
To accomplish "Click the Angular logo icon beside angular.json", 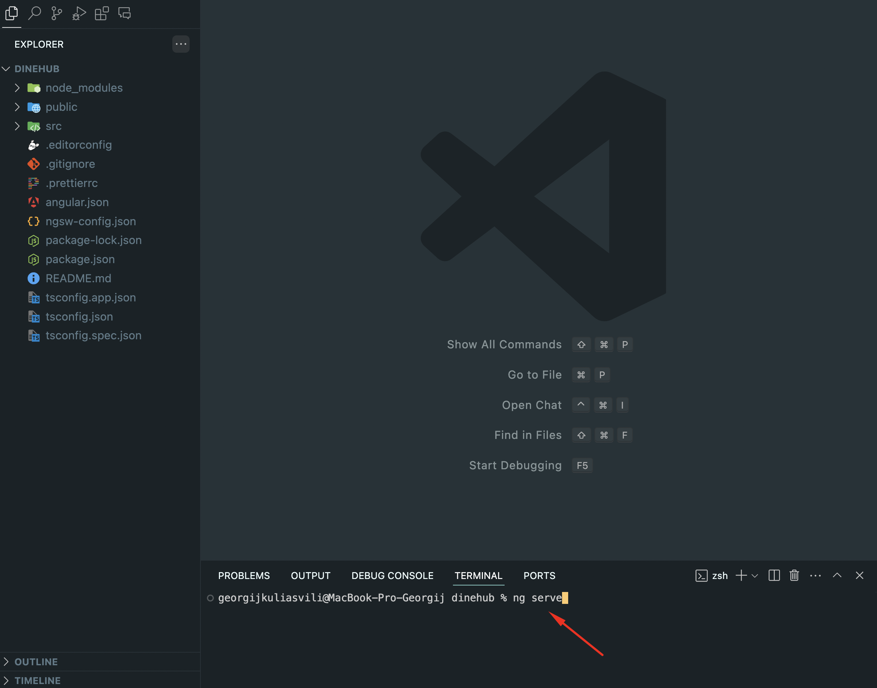I will point(34,202).
